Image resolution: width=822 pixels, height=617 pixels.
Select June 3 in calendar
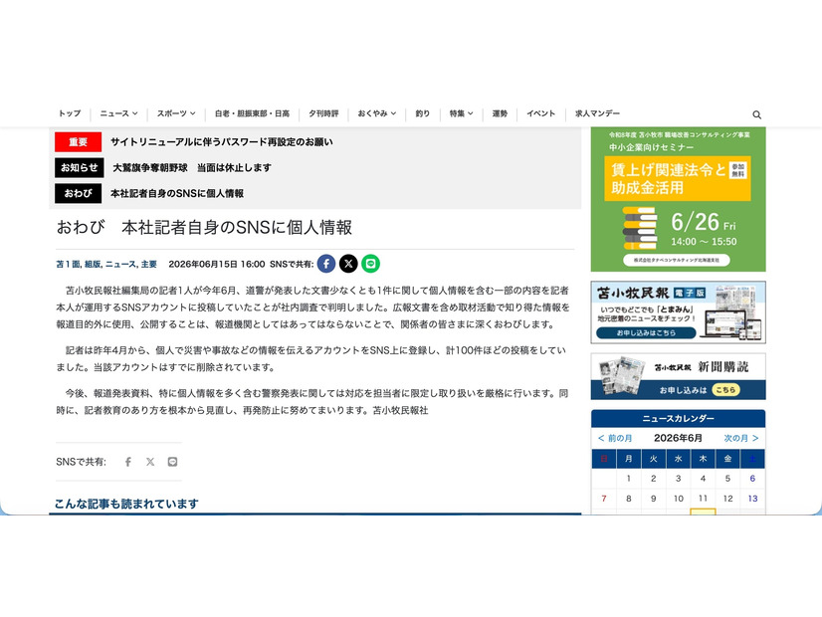679,479
